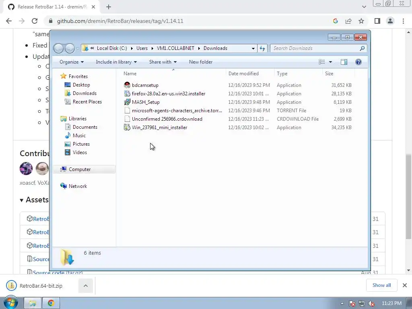Image resolution: width=412 pixels, height=309 pixels.
Task: Open Explorer help question mark icon
Action: [358, 62]
